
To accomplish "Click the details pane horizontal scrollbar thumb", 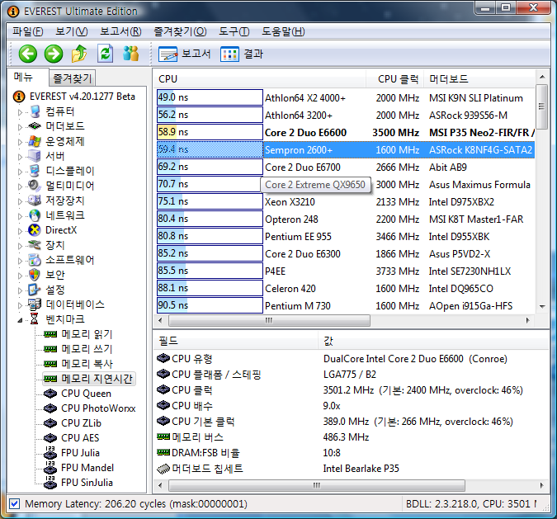I will point(317,485).
